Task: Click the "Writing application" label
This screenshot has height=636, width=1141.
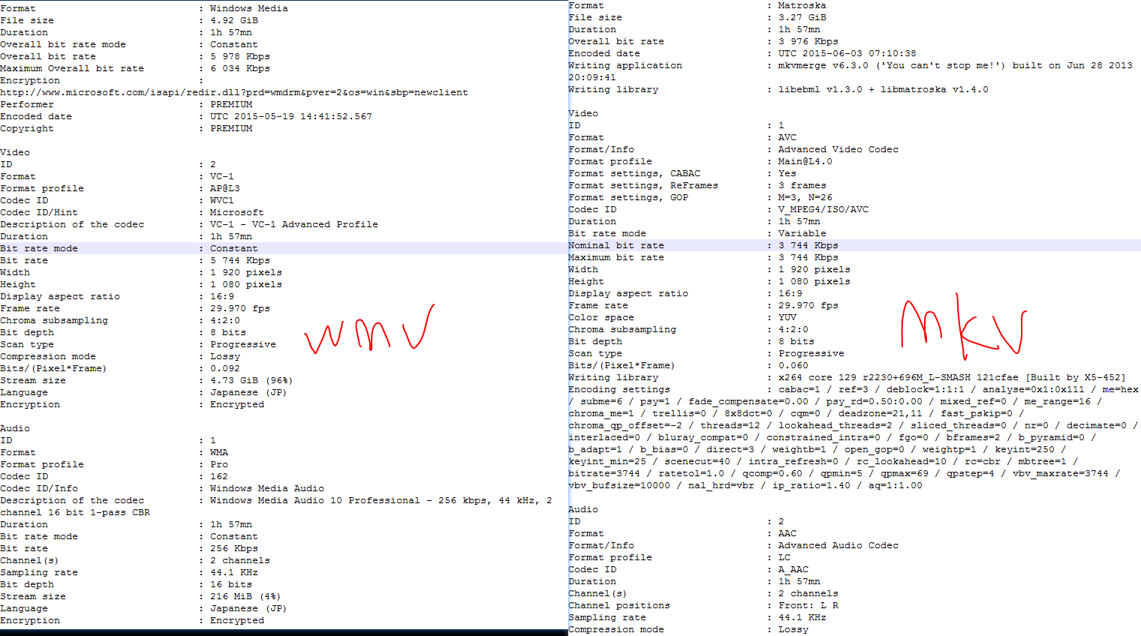Action: [x=625, y=65]
